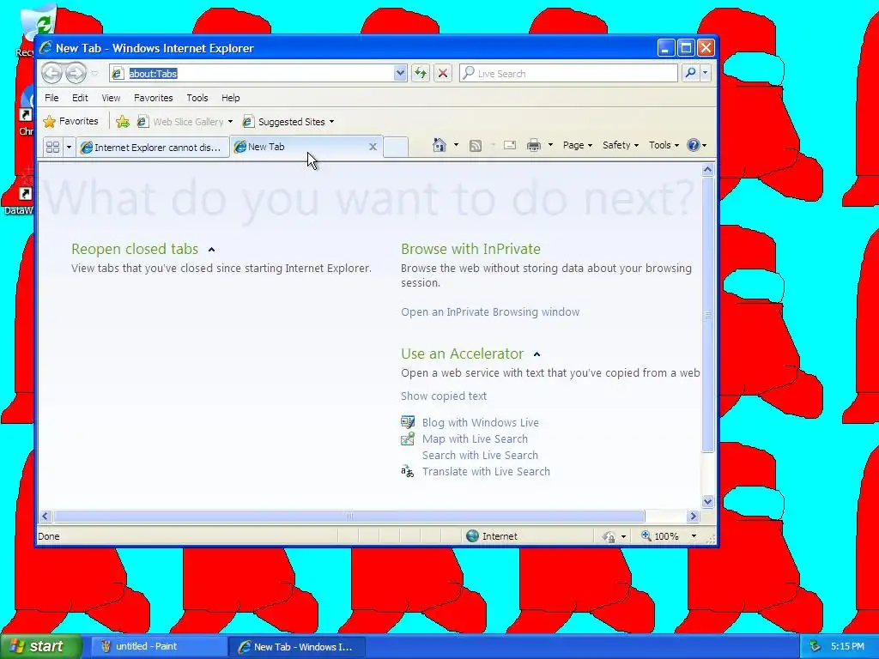Viewport: 879px width, 659px height.
Task: Open the Favorites star button
Action: click(x=70, y=121)
